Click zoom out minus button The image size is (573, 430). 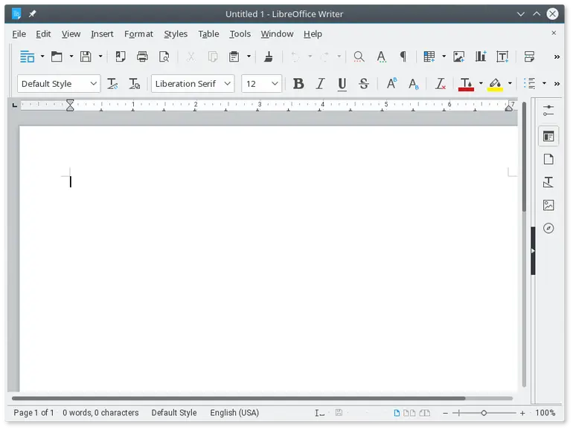point(445,413)
